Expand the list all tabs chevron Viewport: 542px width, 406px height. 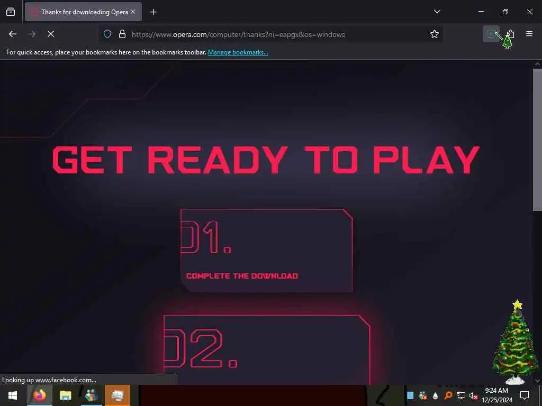(x=437, y=12)
